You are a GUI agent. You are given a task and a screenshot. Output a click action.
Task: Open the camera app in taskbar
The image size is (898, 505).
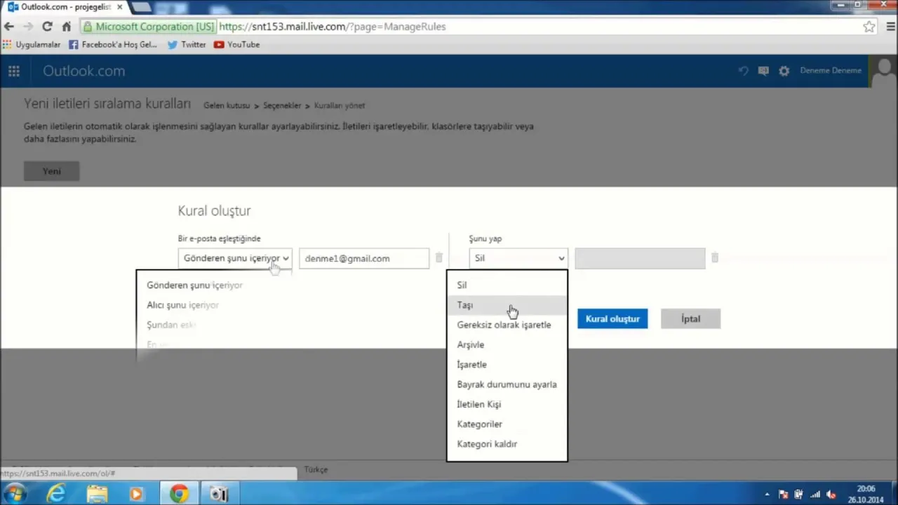(x=220, y=494)
